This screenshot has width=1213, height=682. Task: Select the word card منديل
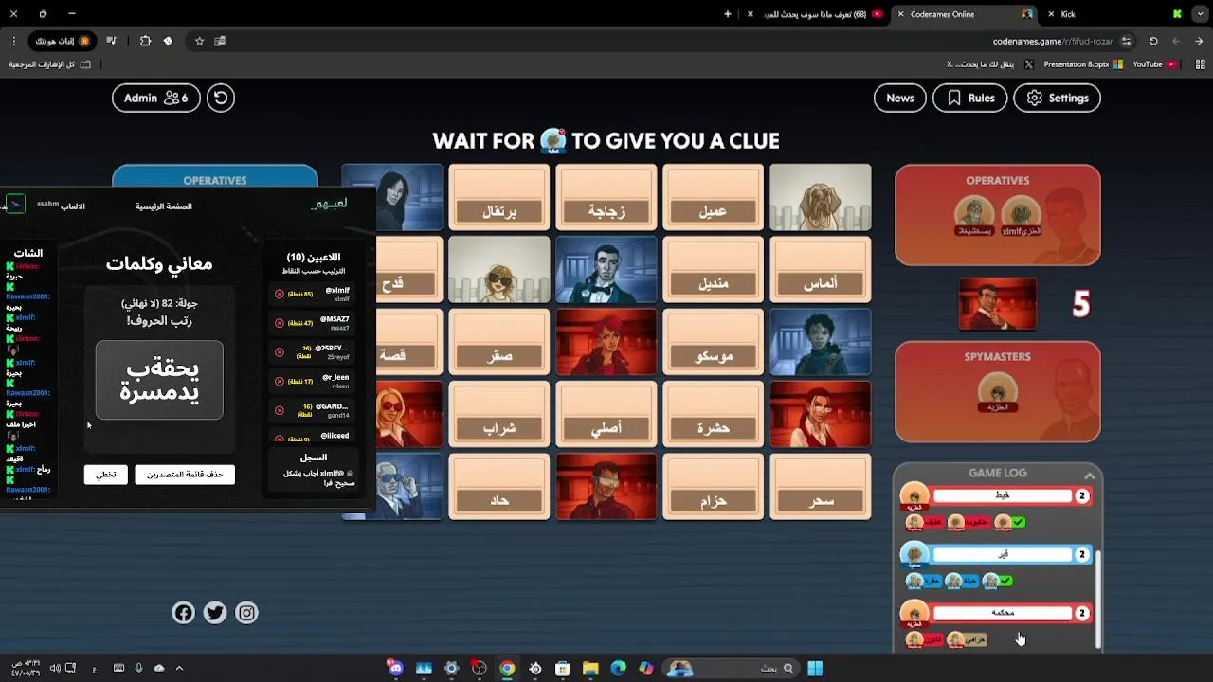[x=713, y=270]
